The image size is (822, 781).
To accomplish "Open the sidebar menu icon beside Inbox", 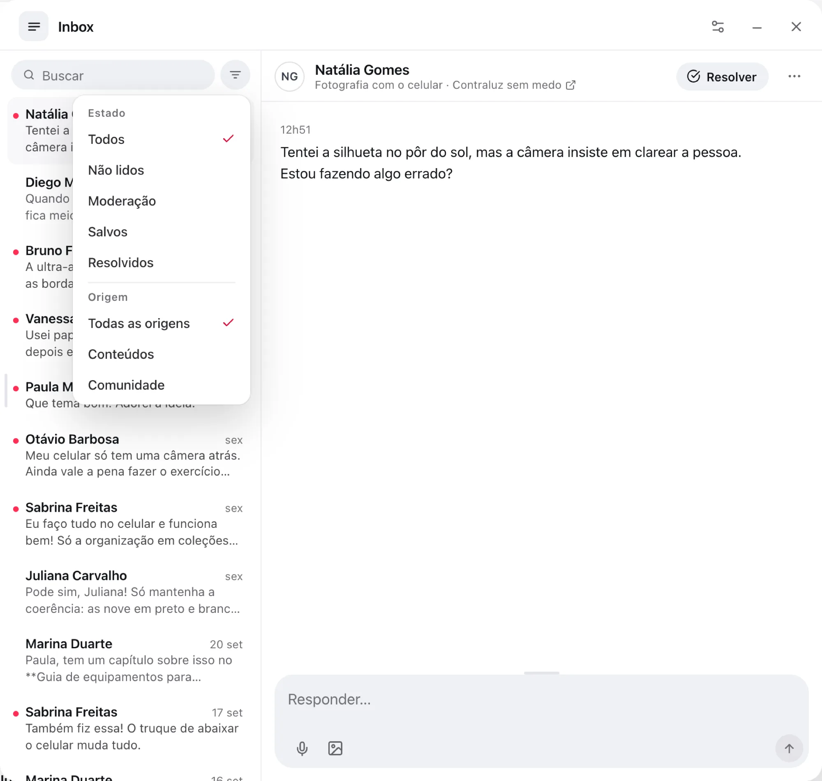I will [x=34, y=27].
